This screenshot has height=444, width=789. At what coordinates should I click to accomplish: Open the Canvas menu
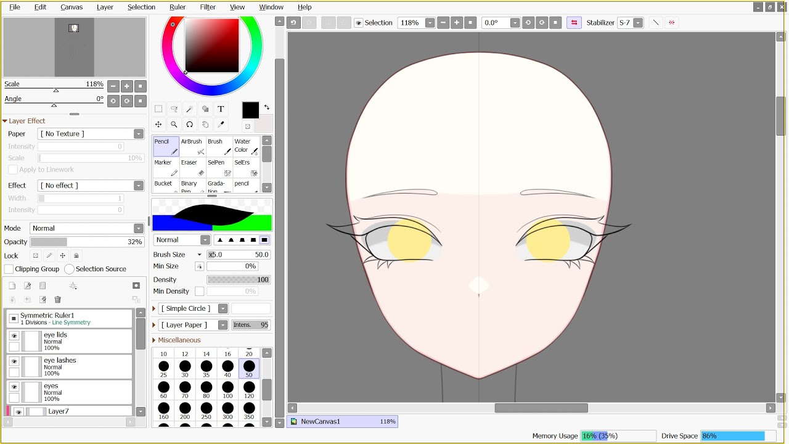click(72, 7)
